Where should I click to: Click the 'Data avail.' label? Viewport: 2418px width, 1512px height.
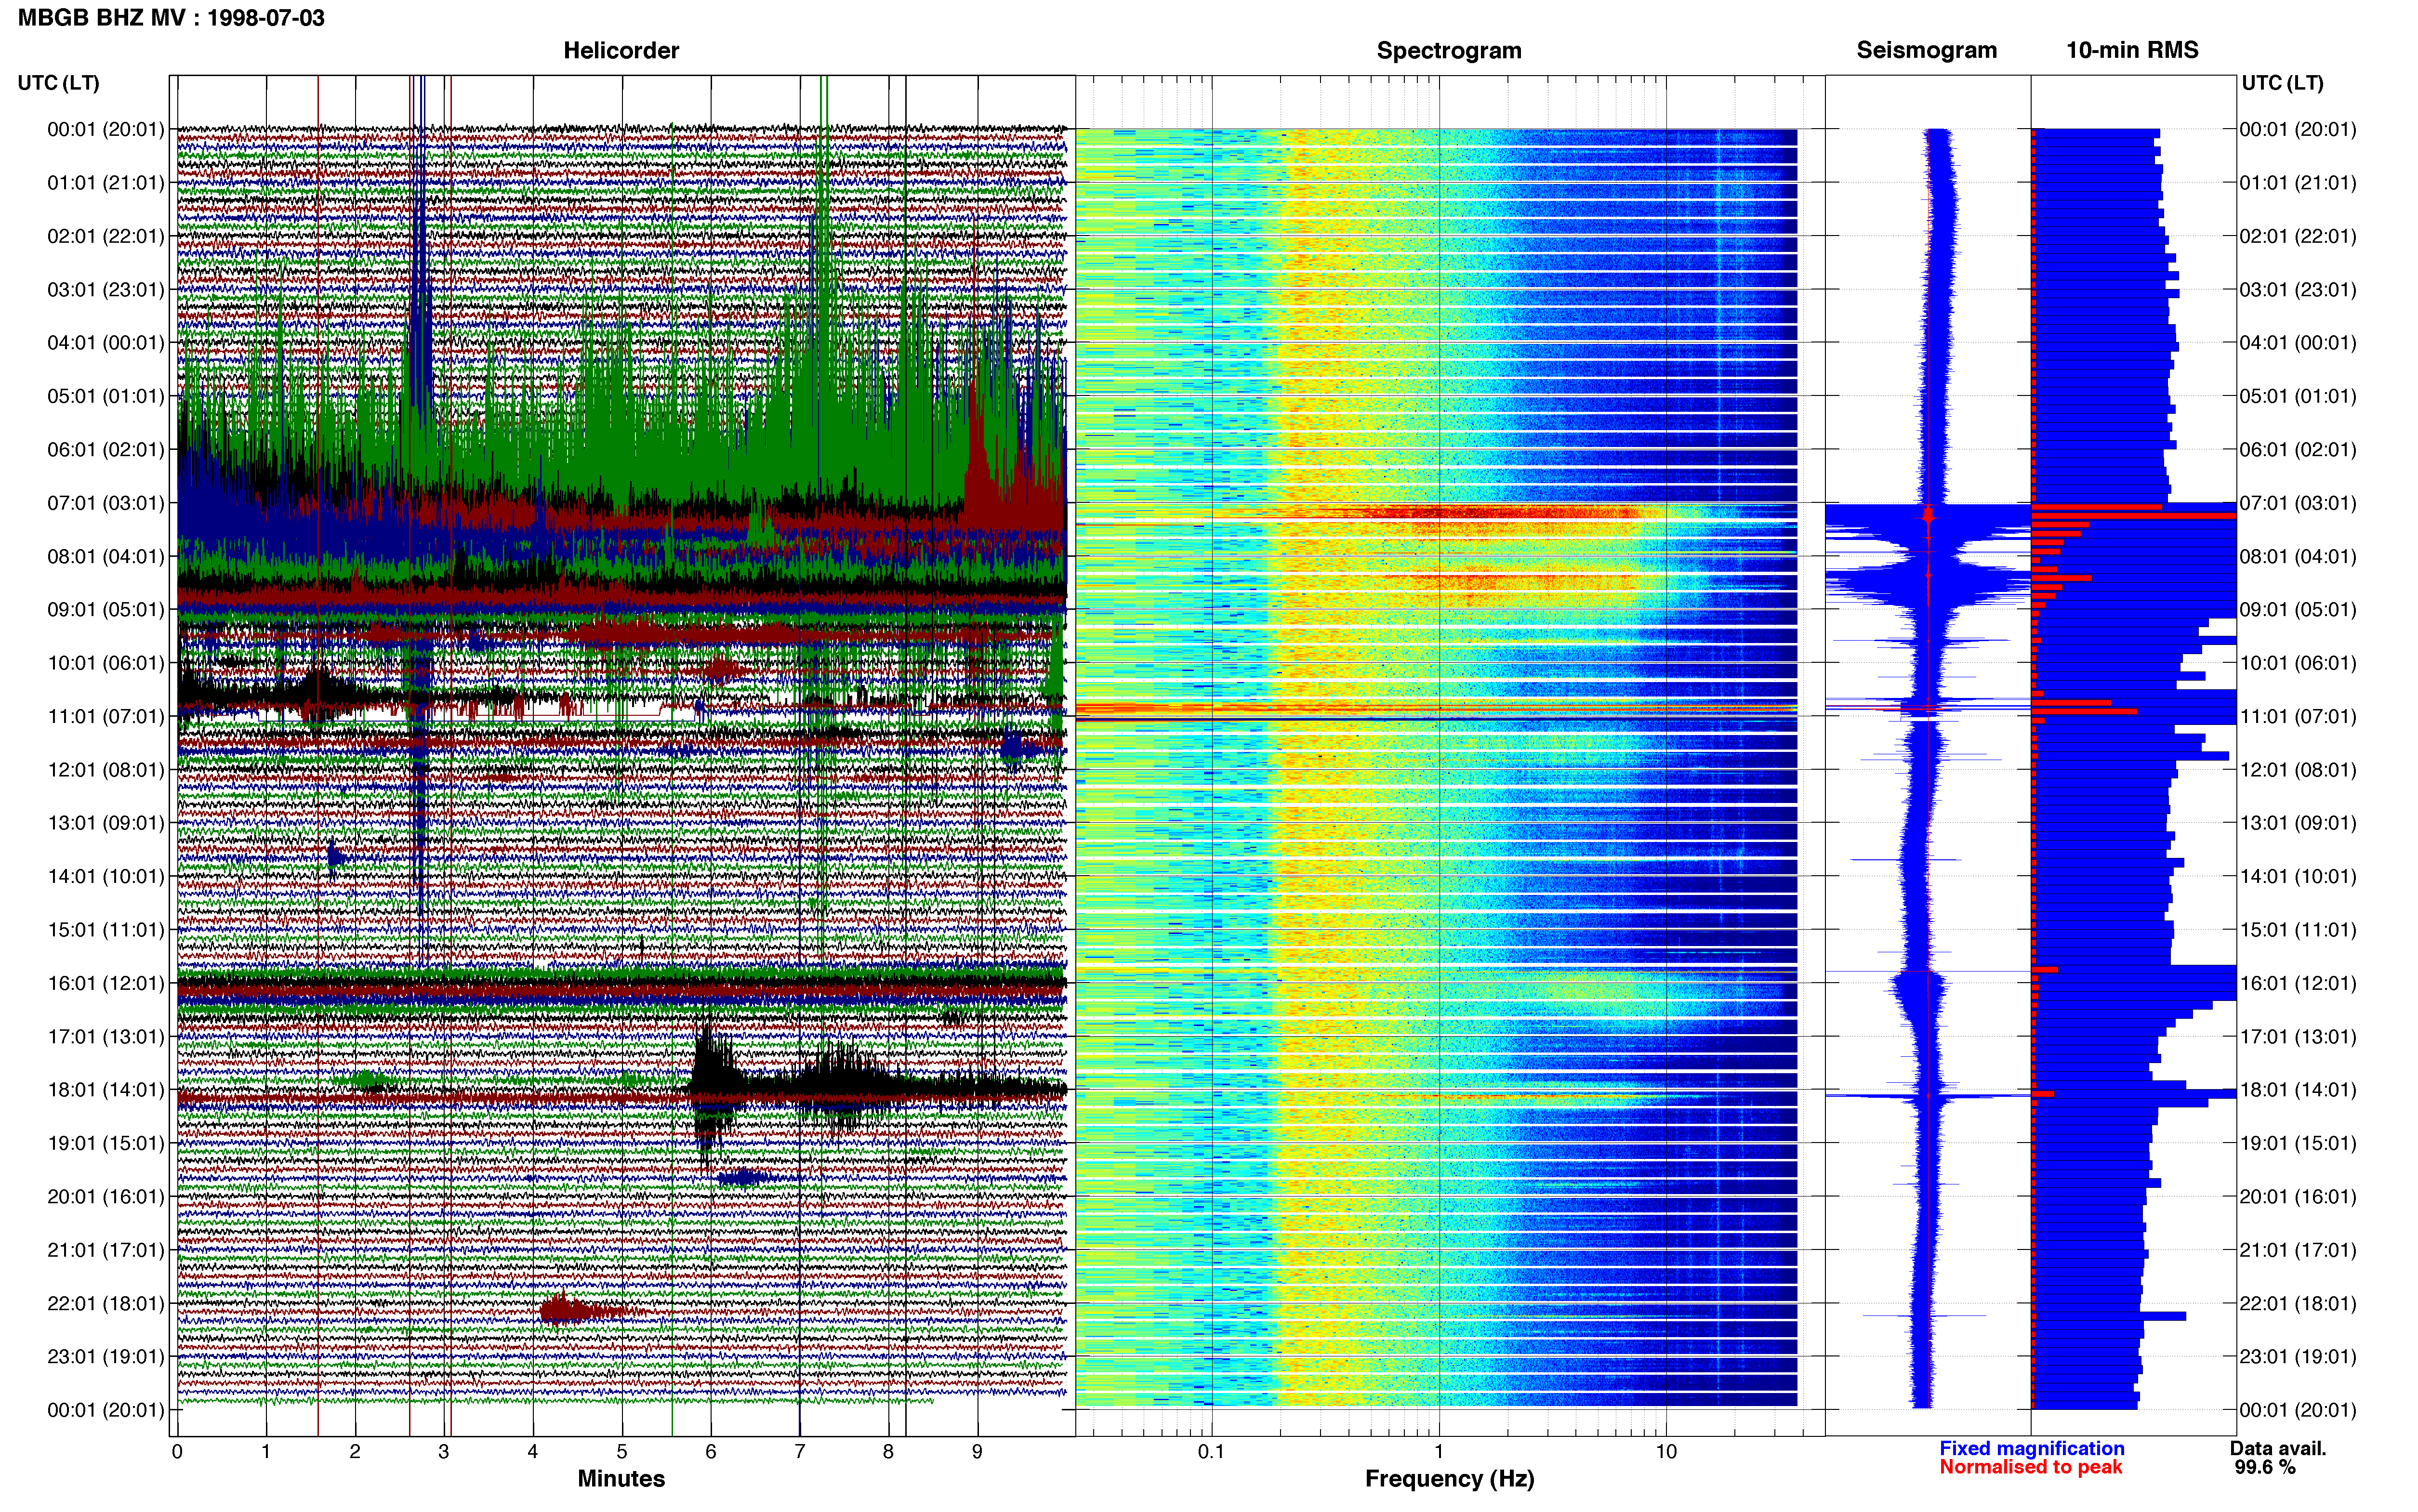[2278, 1448]
